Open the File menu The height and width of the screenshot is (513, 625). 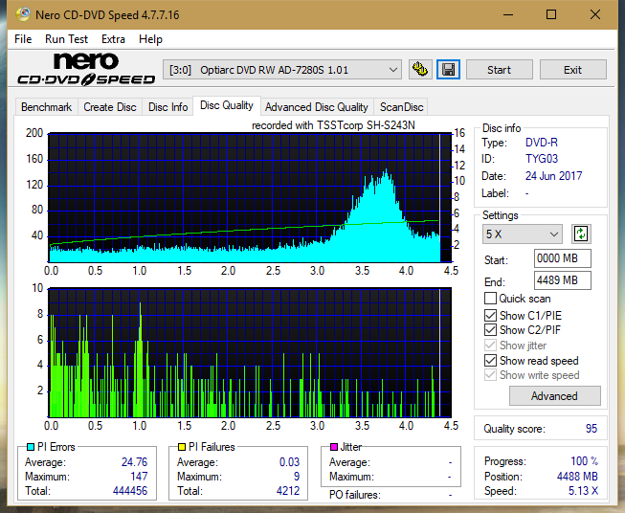[x=23, y=39]
